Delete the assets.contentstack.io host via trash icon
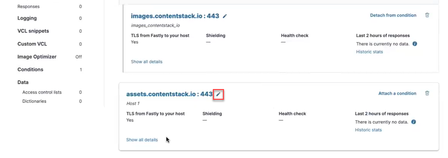This screenshot has width=448, height=158. click(x=427, y=93)
